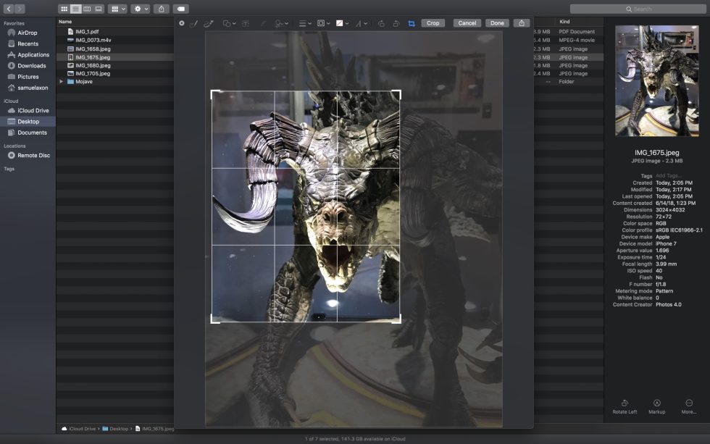Click the Cancel button
This screenshot has width=710, height=444.
pyautogui.click(x=467, y=23)
